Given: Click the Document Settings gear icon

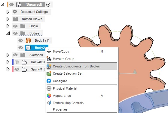Looking at the screenshot, I should 15,12.
